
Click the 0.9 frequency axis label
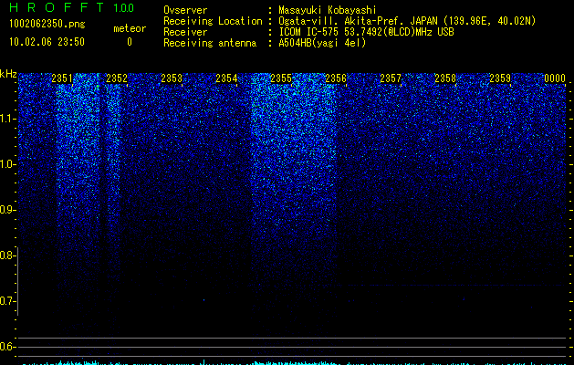(x=7, y=210)
